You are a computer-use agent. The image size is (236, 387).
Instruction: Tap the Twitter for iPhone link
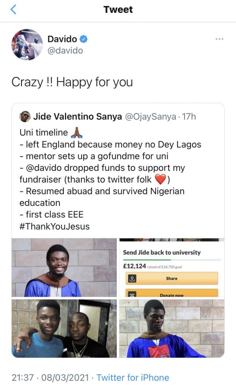point(133,377)
